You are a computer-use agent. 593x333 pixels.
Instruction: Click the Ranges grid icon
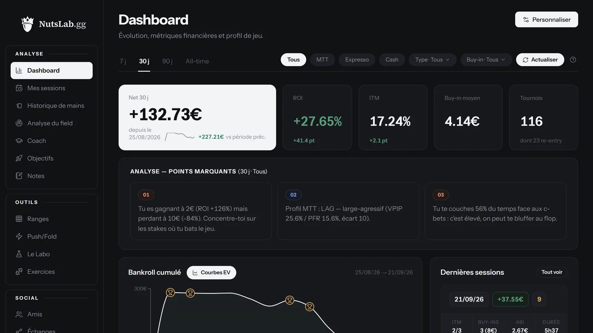[19, 219]
